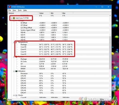Image resolution: width=119 pixels, height=105 pixels.
Task: Select the VID #2 row
Action: [x=58, y=37]
